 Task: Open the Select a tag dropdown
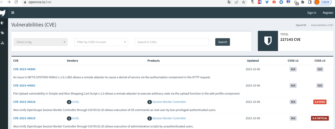(x=41, y=42)
